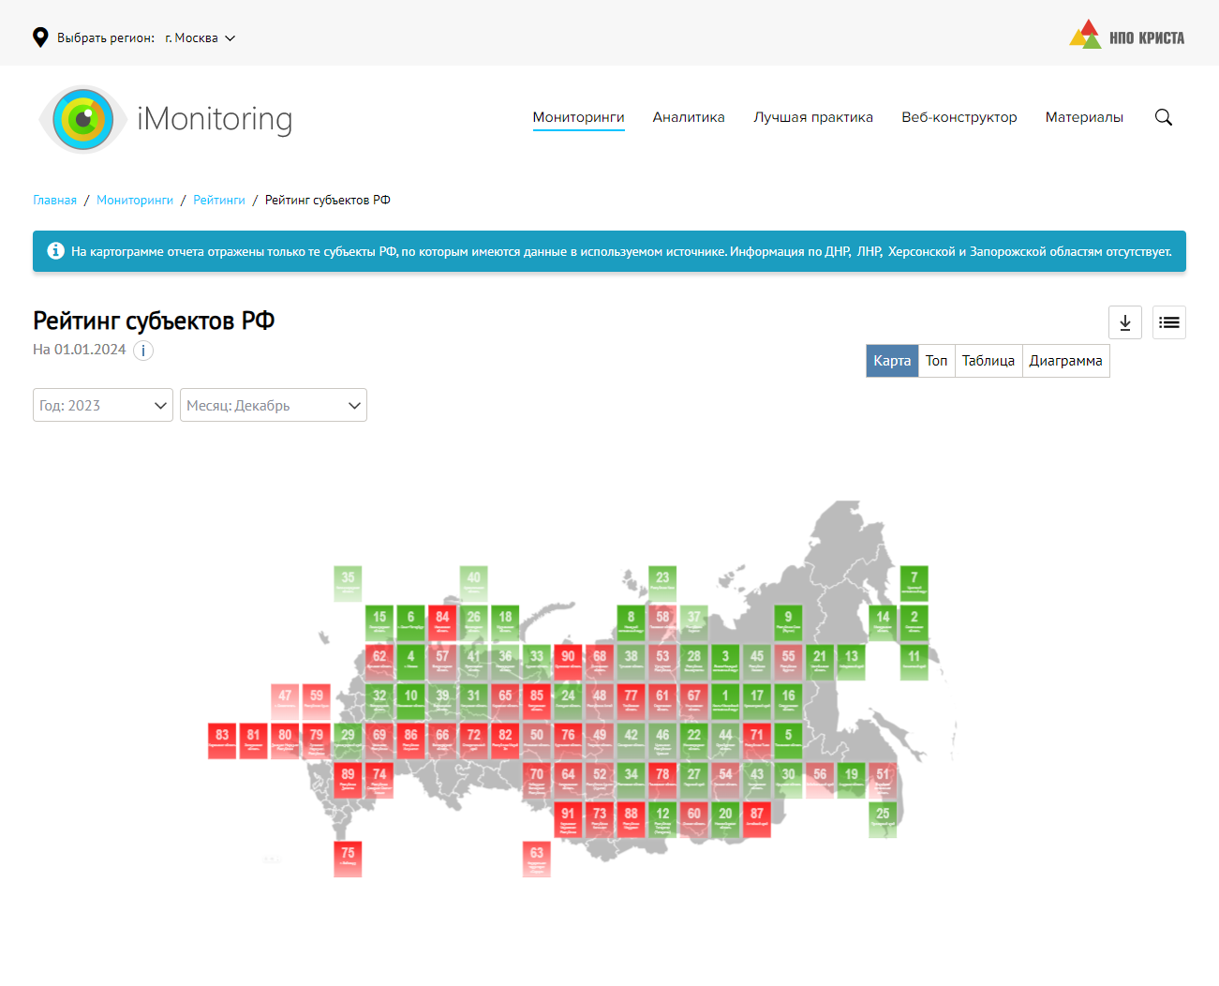Viewport: 1219px width, 986px height.
Task: Switch to Диаграмма view
Action: coord(1065,361)
